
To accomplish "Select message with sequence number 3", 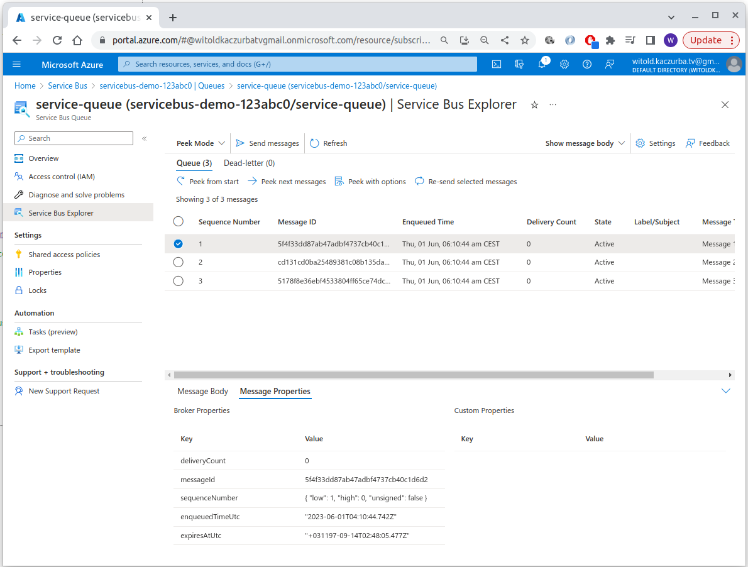I will [179, 281].
